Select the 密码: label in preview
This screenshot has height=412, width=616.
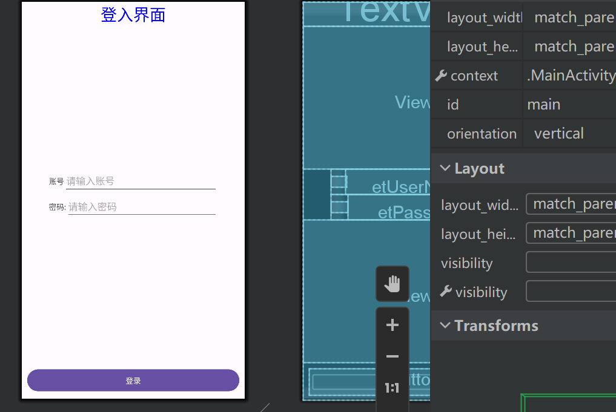(58, 207)
